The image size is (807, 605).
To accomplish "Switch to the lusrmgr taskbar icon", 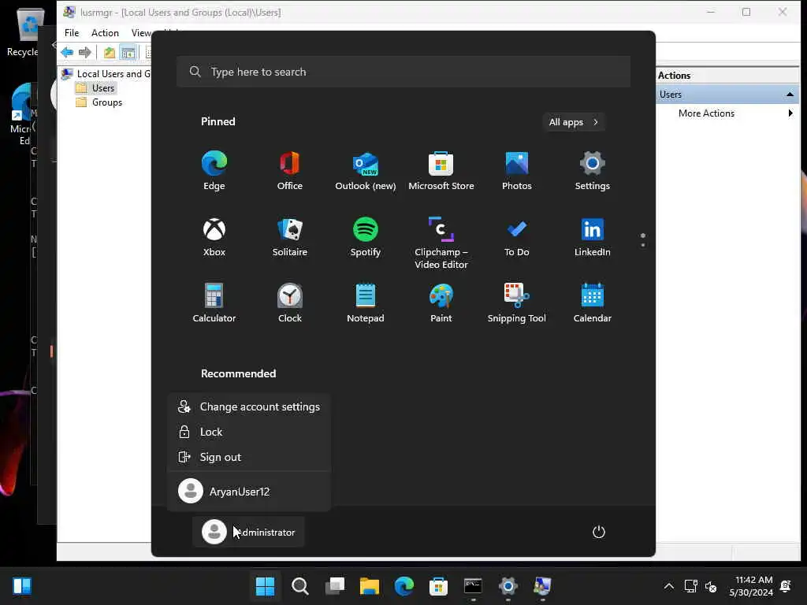I will pos(542,586).
